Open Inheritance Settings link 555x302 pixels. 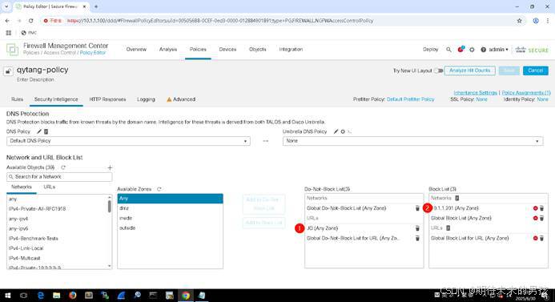pos(476,92)
